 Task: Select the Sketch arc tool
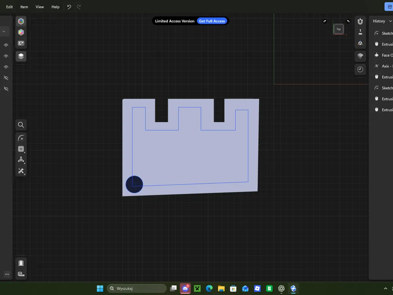click(21, 138)
